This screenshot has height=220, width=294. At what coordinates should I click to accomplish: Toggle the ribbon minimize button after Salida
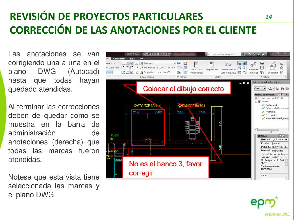[x=142, y=58]
